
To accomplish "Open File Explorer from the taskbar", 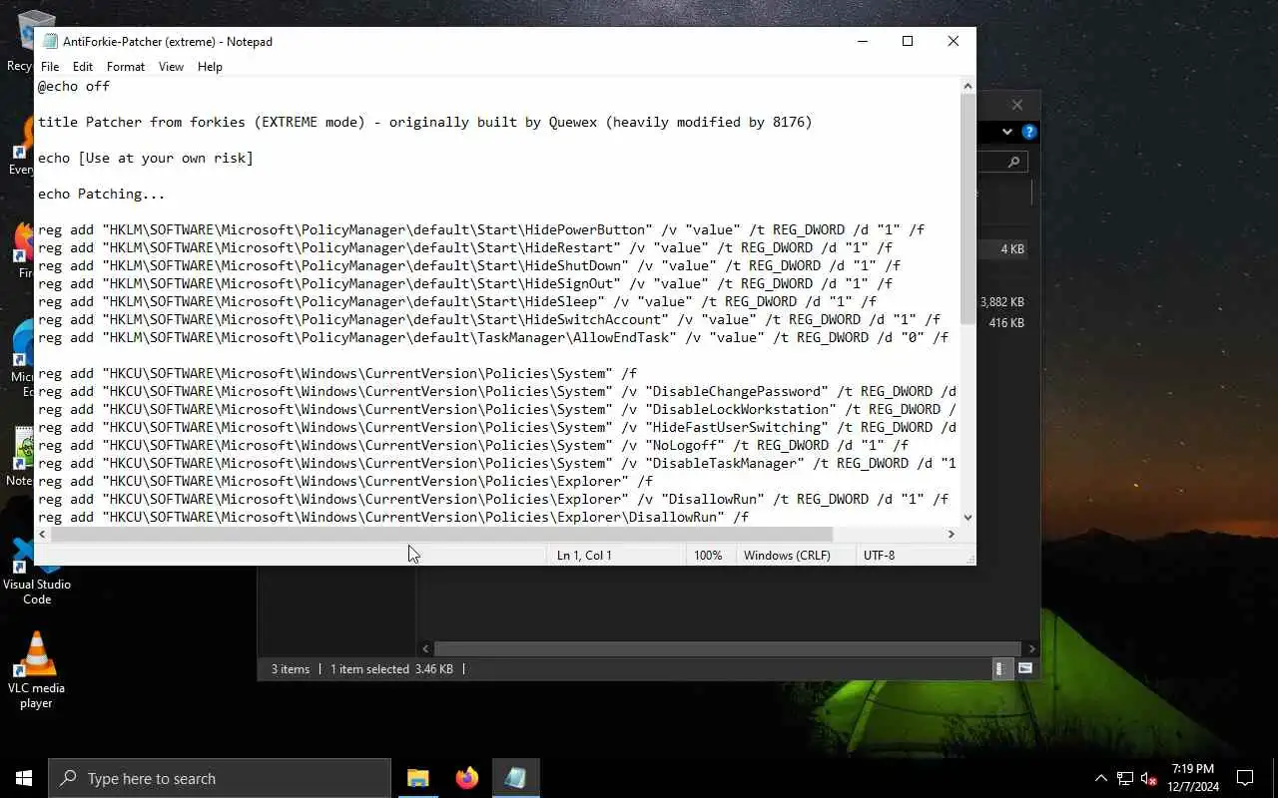I will coord(417,778).
